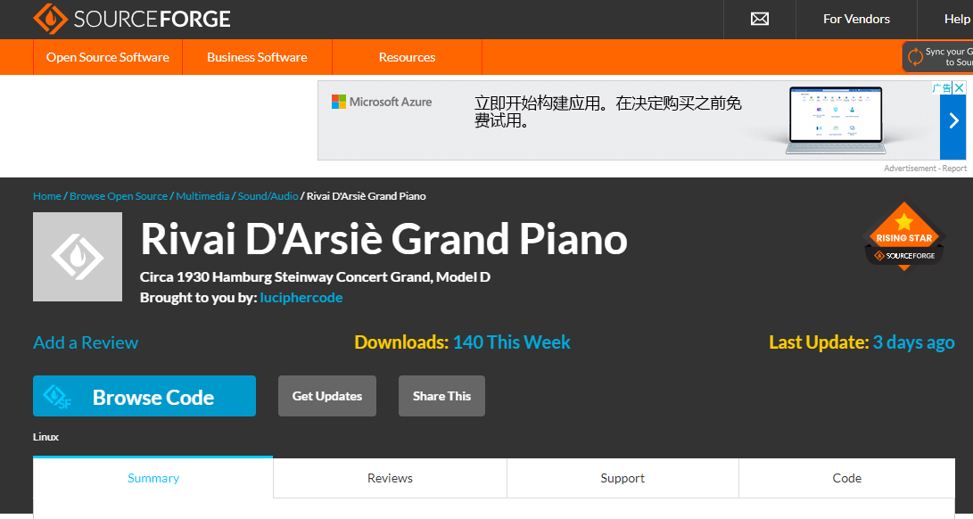Image resolution: width=973 pixels, height=519 pixels.
Task: Click the sync GitHub circular arrows icon
Action: [x=915, y=57]
